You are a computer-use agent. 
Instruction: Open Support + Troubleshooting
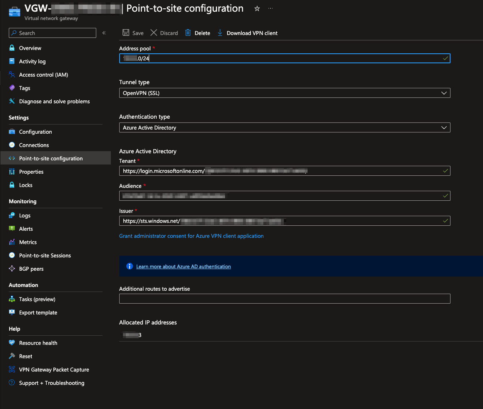pos(52,383)
